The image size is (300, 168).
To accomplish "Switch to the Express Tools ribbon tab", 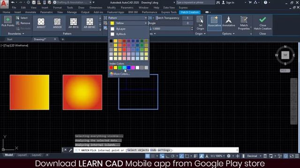I will tap(169, 12).
